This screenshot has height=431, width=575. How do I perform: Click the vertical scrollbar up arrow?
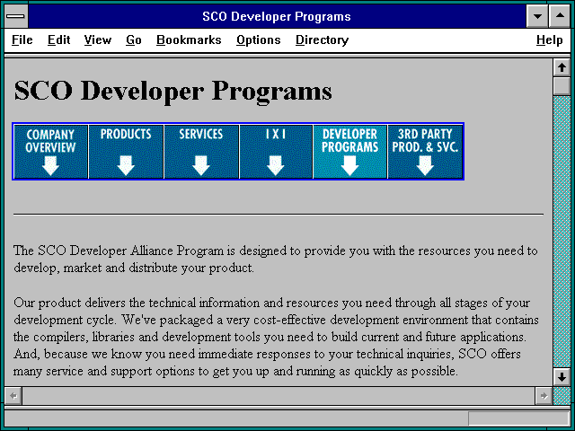[562, 68]
